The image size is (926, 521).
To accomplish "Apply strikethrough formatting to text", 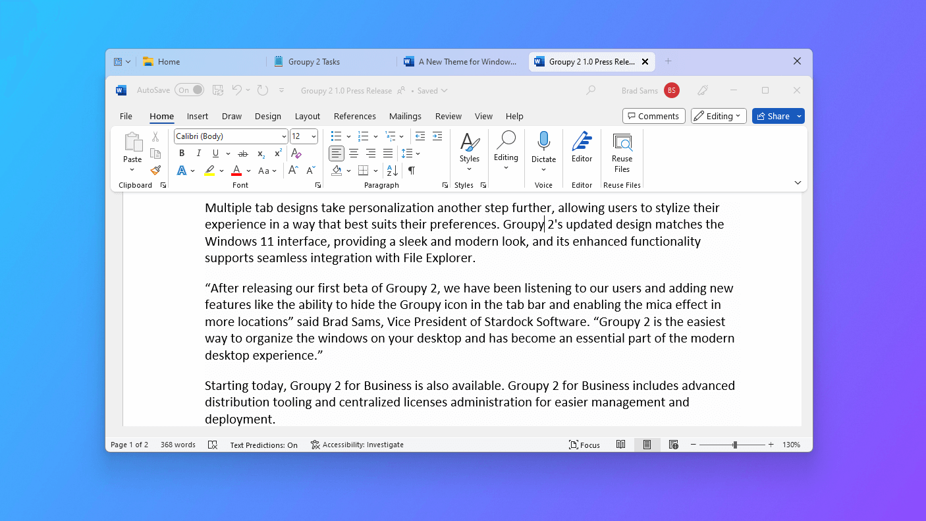I will point(243,153).
